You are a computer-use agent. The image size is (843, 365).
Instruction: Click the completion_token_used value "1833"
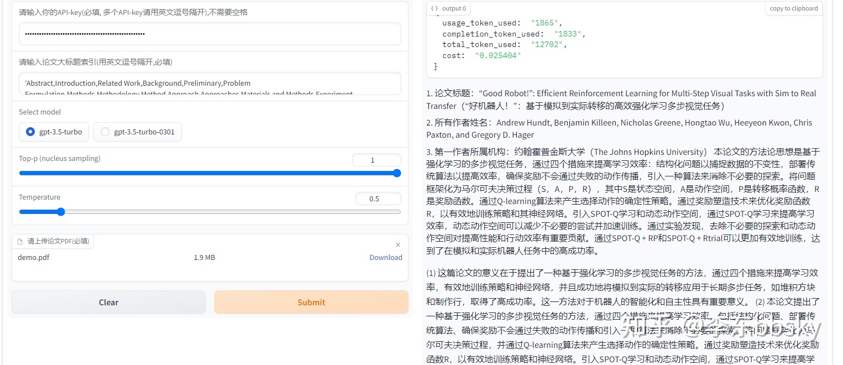point(568,34)
